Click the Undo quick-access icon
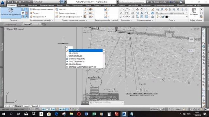This screenshot has height=117, width=209. coord(24,2)
